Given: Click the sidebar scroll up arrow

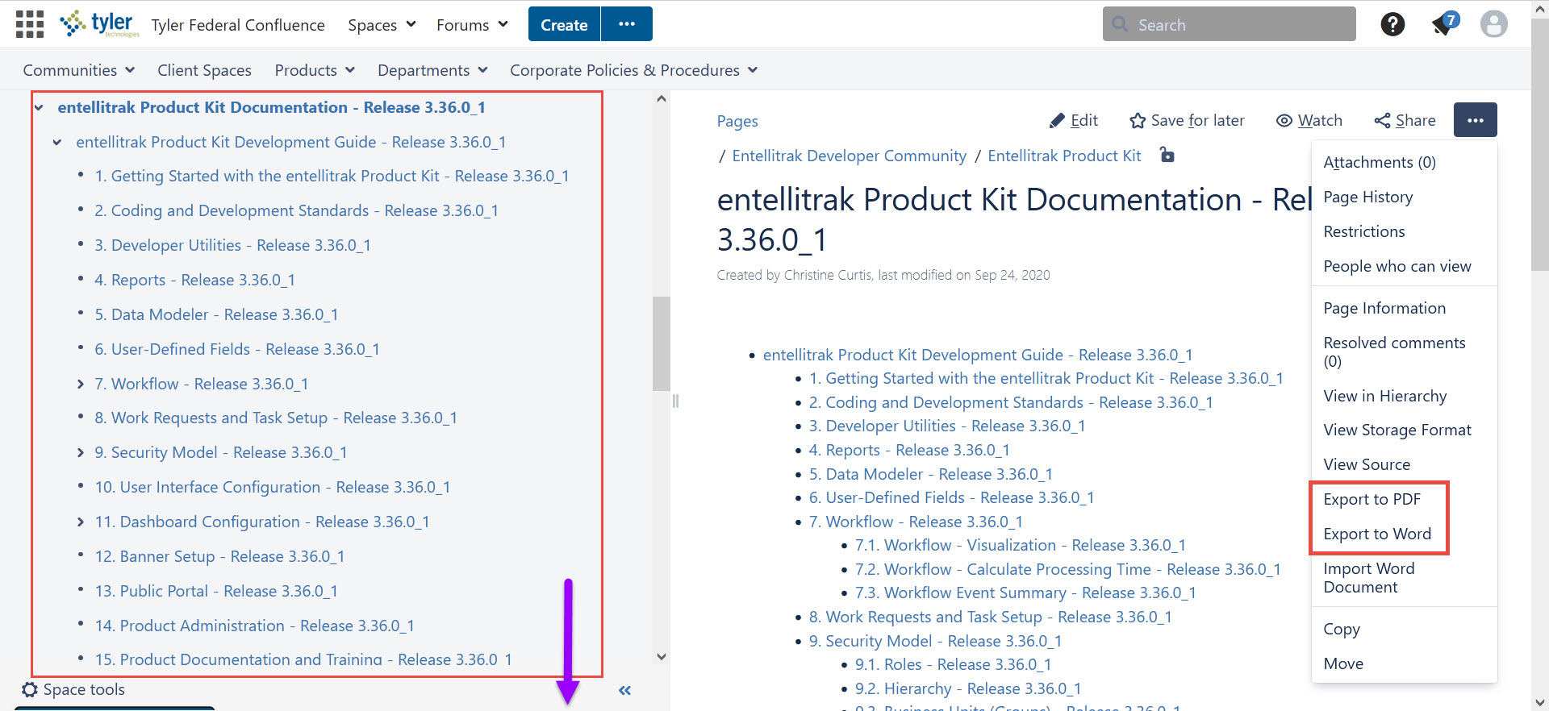Looking at the screenshot, I should tap(662, 98).
